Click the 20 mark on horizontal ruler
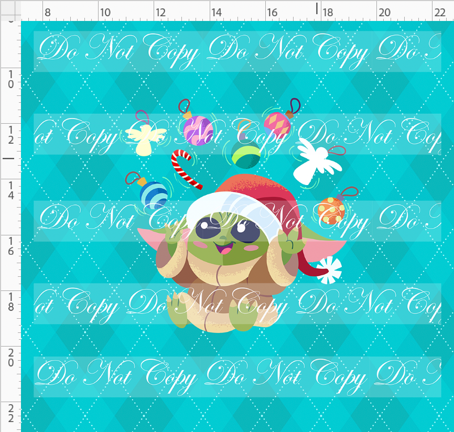 click(384, 13)
